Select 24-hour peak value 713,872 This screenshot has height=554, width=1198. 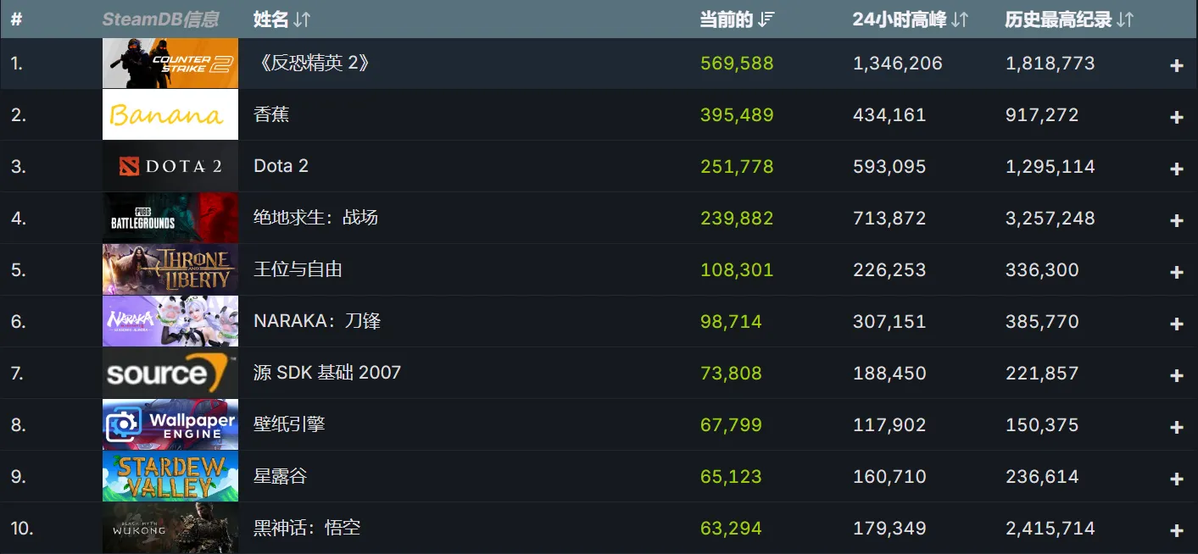click(x=889, y=219)
